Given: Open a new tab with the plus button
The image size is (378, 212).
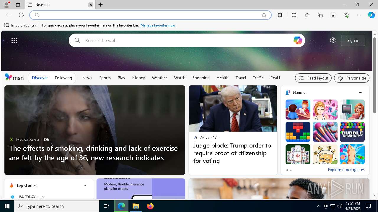Looking at the screenshot, I should [x=100, y=5].
